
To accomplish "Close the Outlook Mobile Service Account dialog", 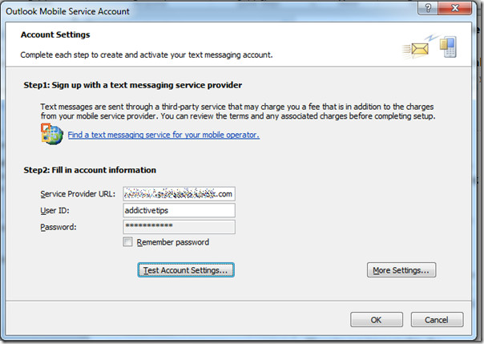I will 454,8.
